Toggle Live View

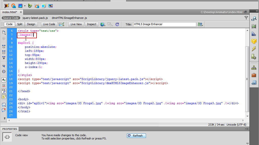point(76,24)
